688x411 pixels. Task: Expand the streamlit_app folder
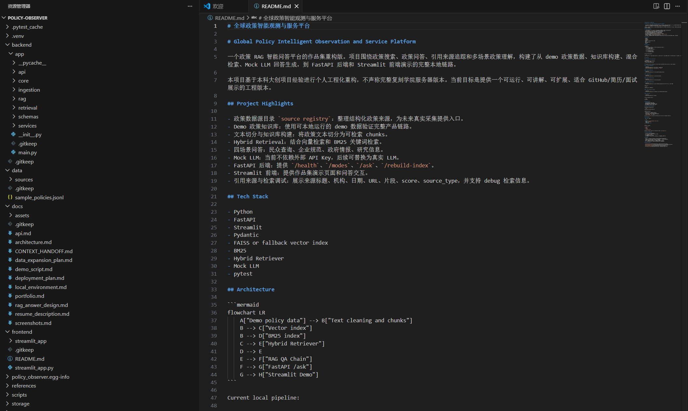tap(11, 341)
